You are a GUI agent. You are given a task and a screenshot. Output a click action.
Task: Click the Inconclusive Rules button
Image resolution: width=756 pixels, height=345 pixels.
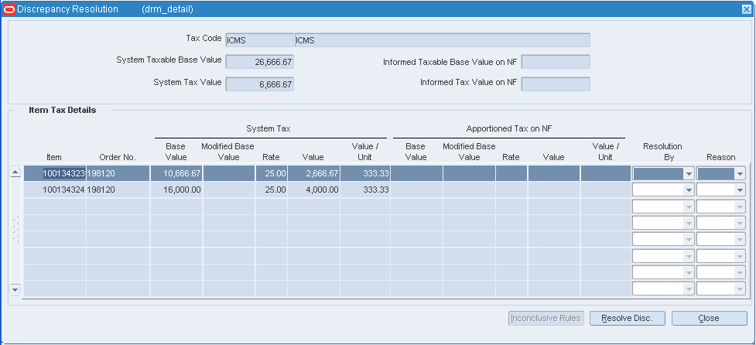[x=546, y=319]
